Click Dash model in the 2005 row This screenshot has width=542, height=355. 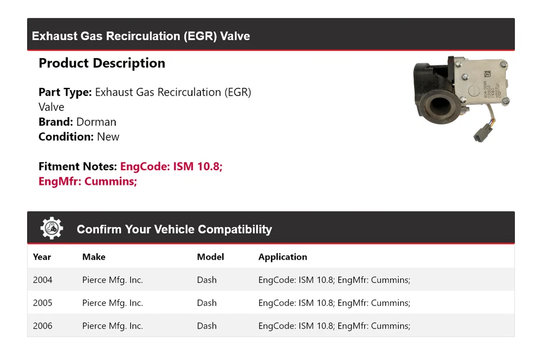[207, 303]
